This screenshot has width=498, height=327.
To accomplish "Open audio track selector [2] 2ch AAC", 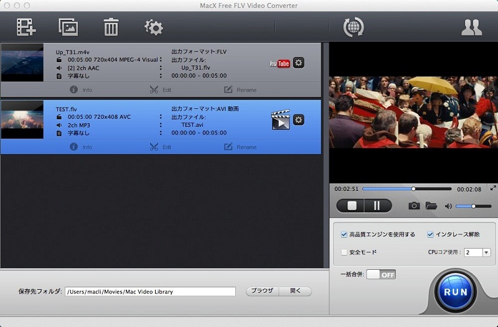I will 161,68.
